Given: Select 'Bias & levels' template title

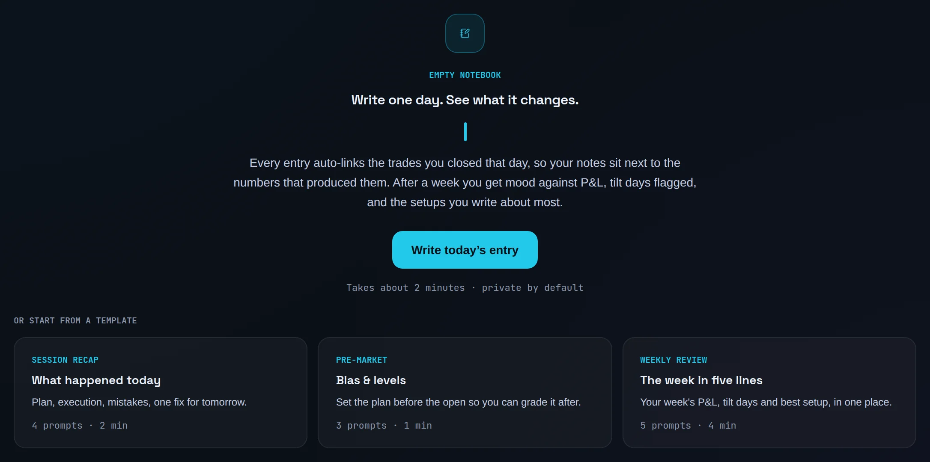Looking at the screenshot, I should tap(371, 380).
